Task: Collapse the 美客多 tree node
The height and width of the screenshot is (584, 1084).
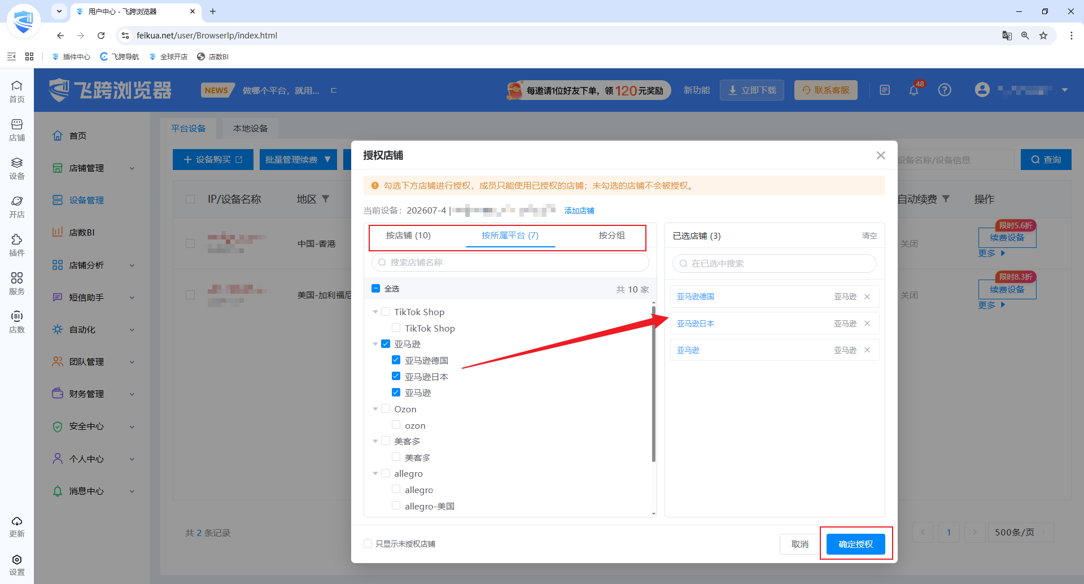Action: [x=375, y=441]
